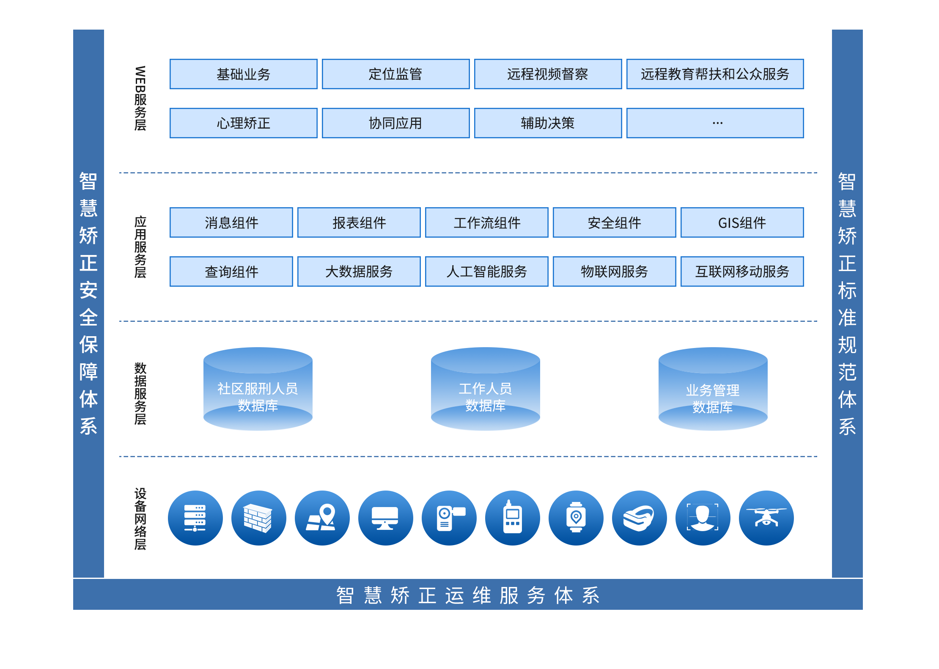Click the face recognition icon

[x=703, y=518]
